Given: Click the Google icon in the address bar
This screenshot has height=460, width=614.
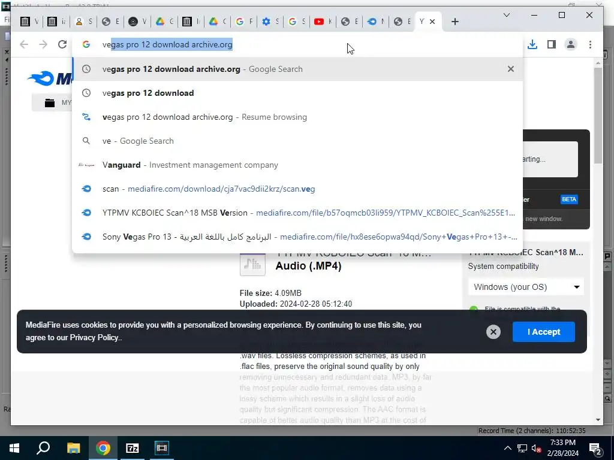Looking at the screenshot, I should pyautogui.click(x=86, y=44).
